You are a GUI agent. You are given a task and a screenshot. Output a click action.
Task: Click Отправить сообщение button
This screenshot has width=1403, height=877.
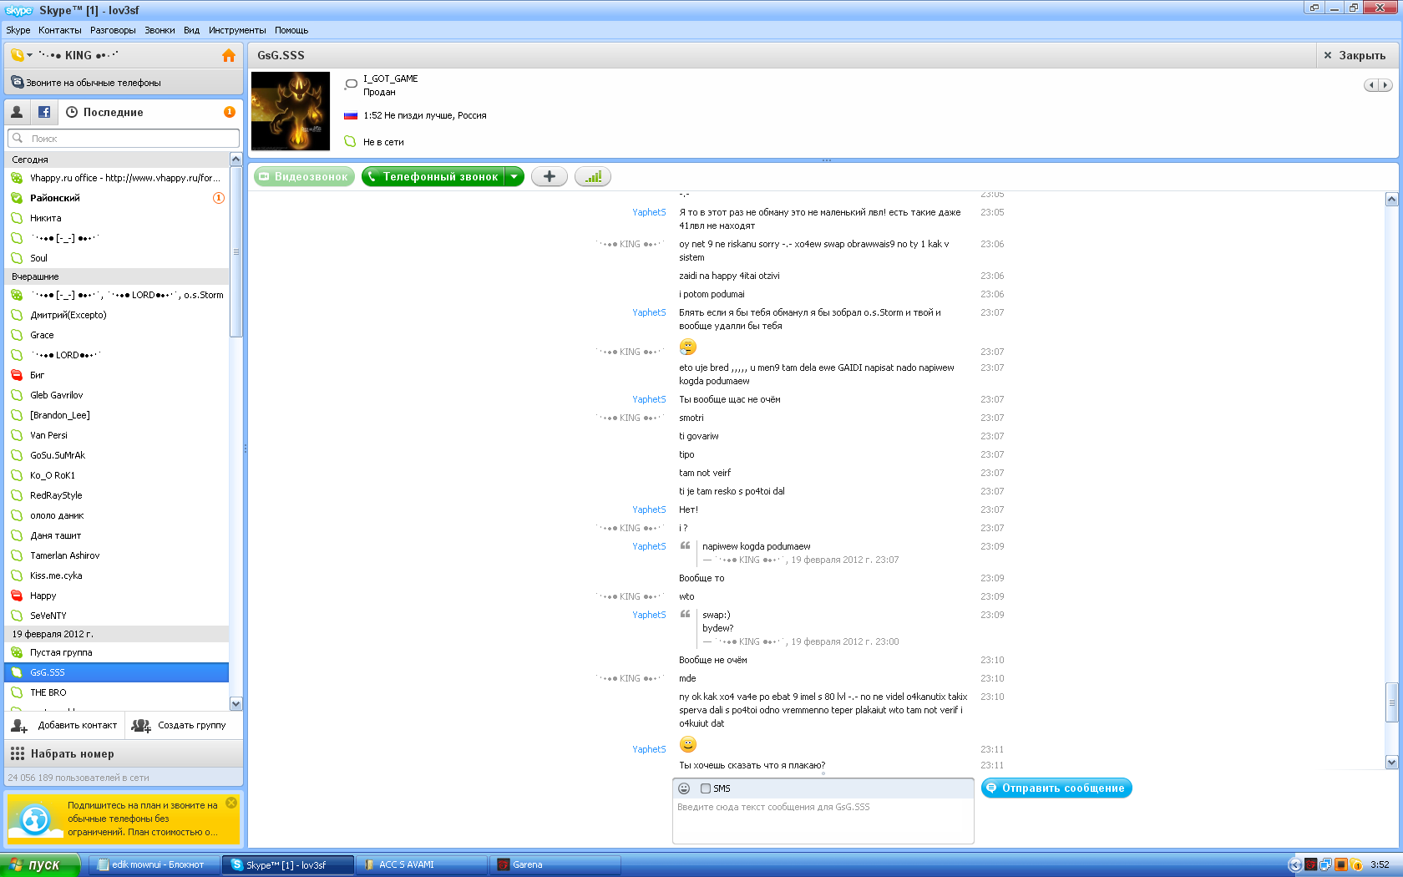click(1056, 788)
